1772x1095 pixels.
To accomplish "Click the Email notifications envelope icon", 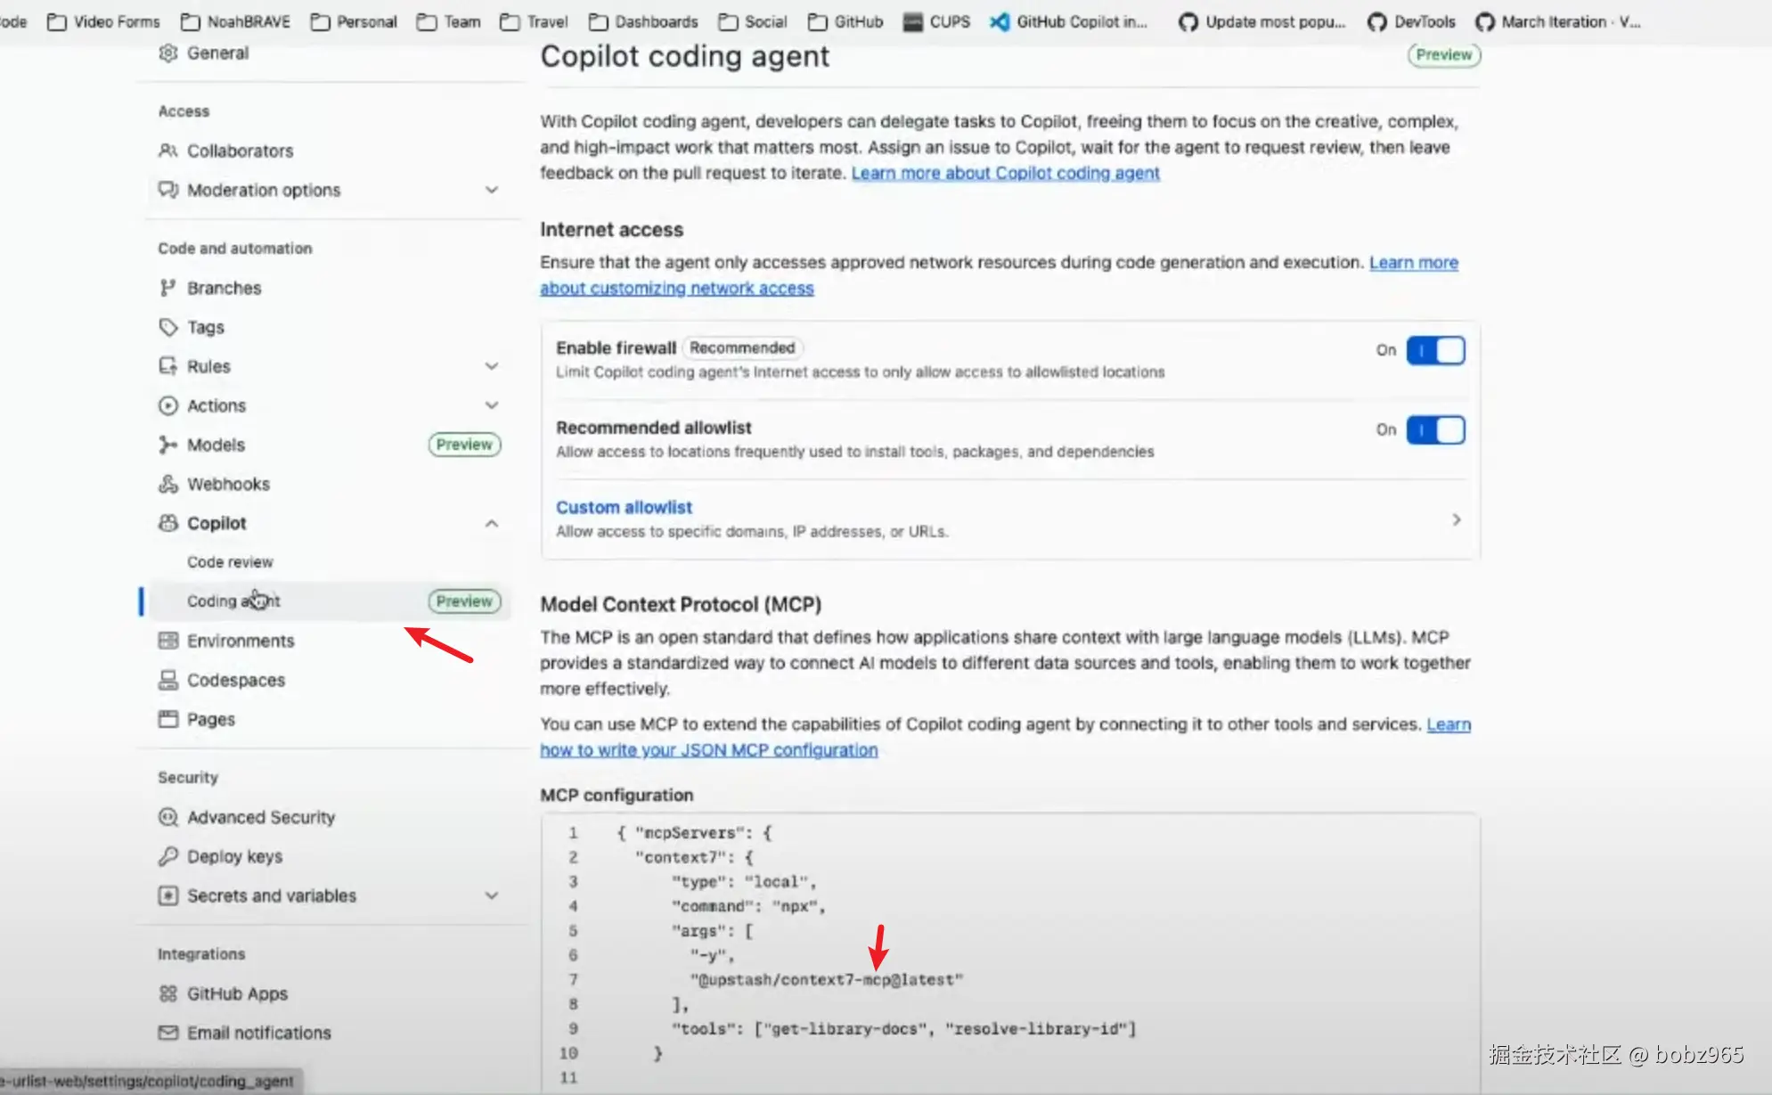I will click(167, 1033).
